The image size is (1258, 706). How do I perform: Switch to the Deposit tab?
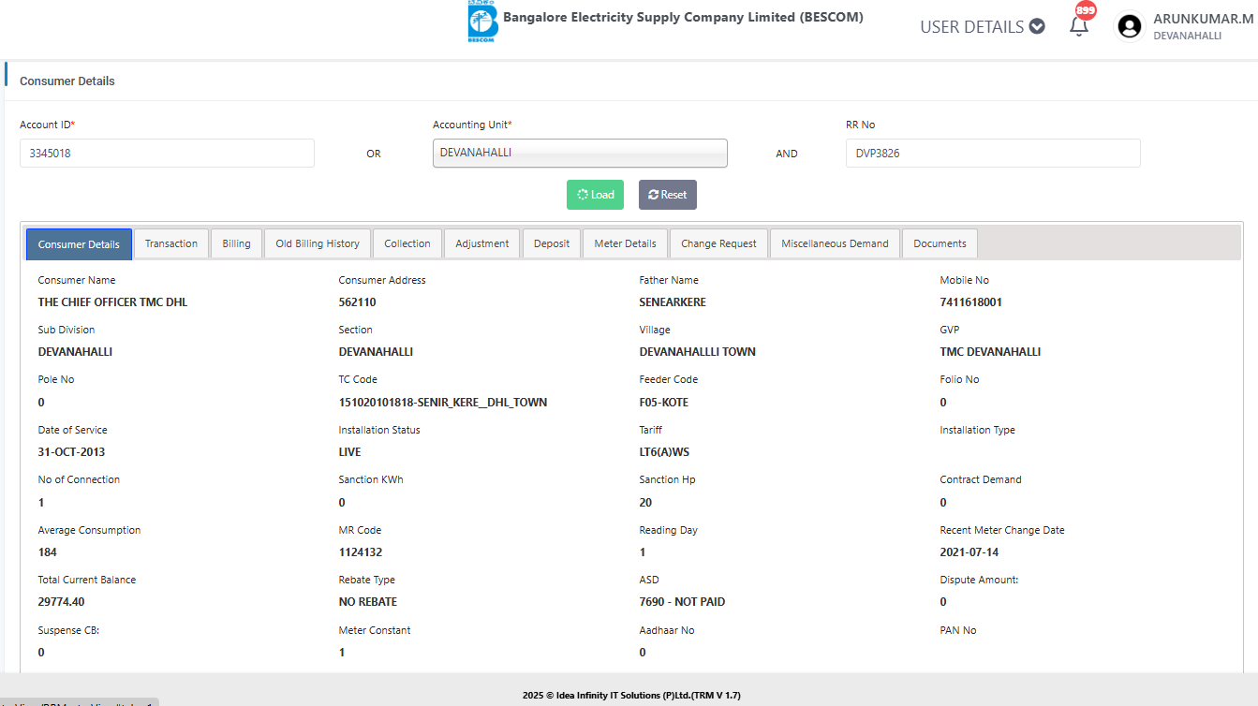(552, 243)
